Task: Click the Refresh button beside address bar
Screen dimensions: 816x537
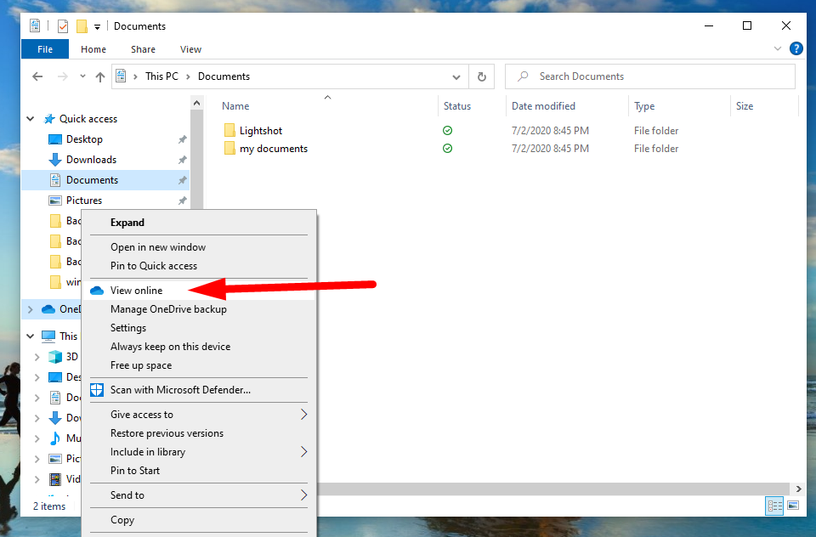Action: point(481,76)
